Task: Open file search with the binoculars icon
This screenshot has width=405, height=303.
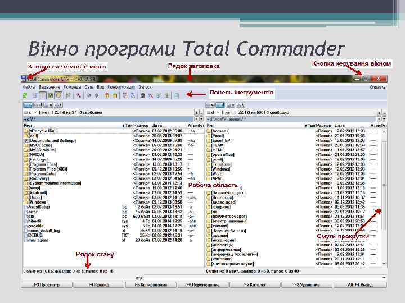Action: point(143,95)
